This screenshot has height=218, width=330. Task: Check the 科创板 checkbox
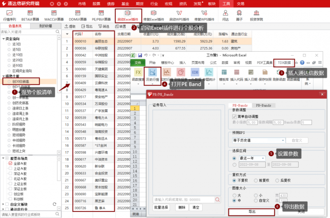coord(10,199)
